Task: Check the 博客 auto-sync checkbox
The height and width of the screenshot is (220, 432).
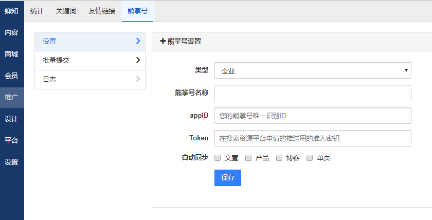Action: [x=279, y=158]
